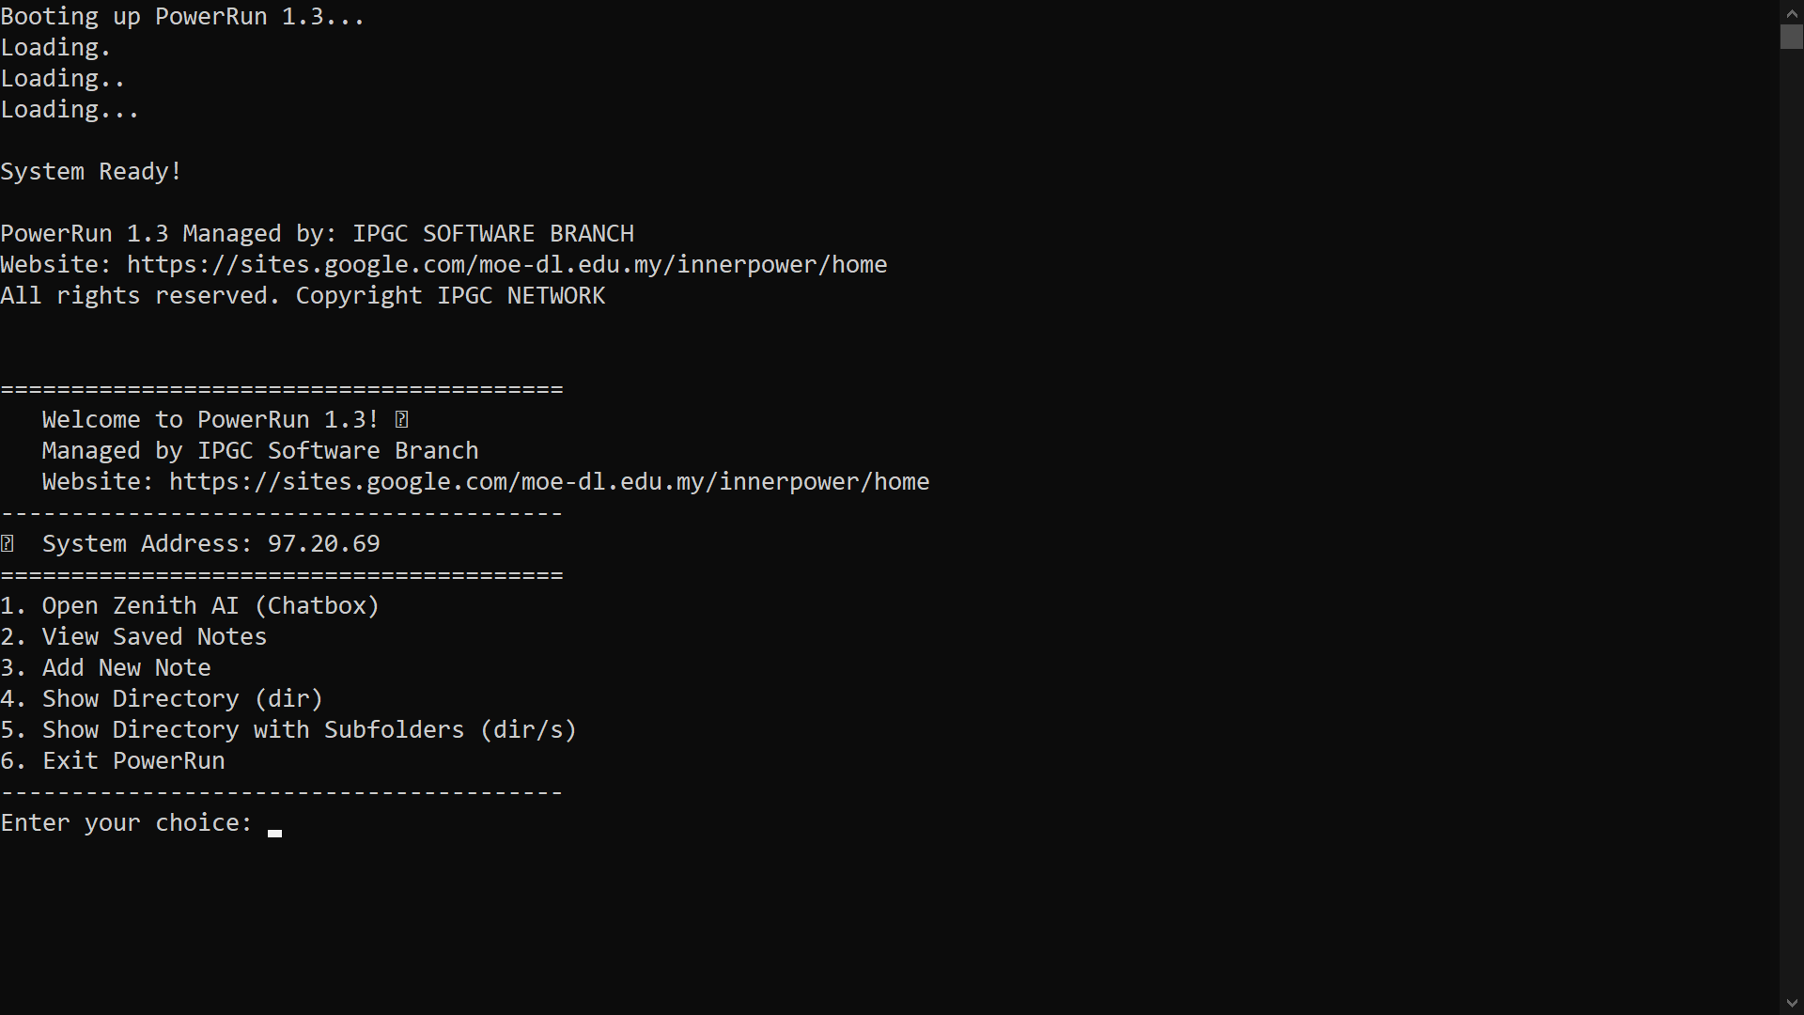1804x1015 pixels.
Task: Select option 1, Open Zenith AI (Chatbox)
Action: pos(190,606)
